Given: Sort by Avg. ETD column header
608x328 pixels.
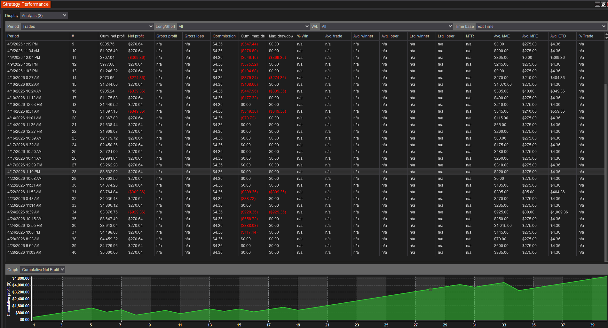Looking at the screenshot, I should [562, 36].
